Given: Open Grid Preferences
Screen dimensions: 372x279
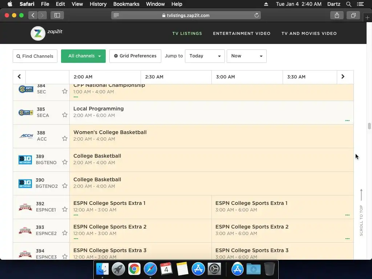Looking at the screenshot, I should 135,56.
